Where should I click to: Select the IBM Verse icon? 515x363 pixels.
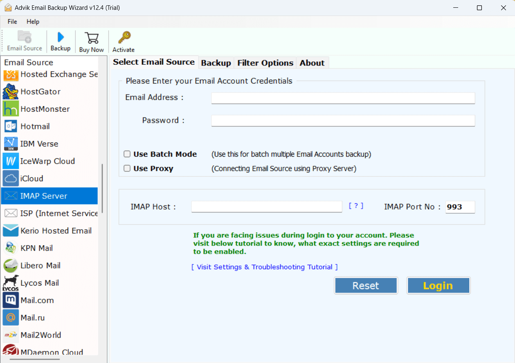[11, 144]
